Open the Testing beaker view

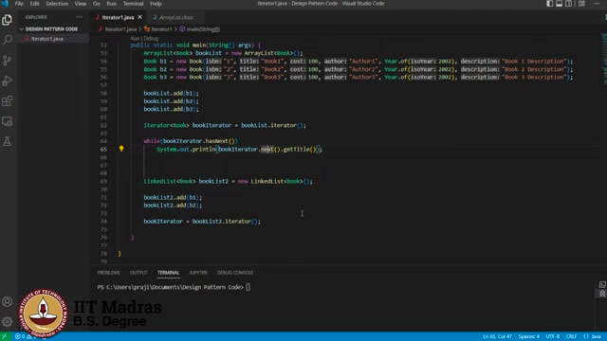point(7,141)
